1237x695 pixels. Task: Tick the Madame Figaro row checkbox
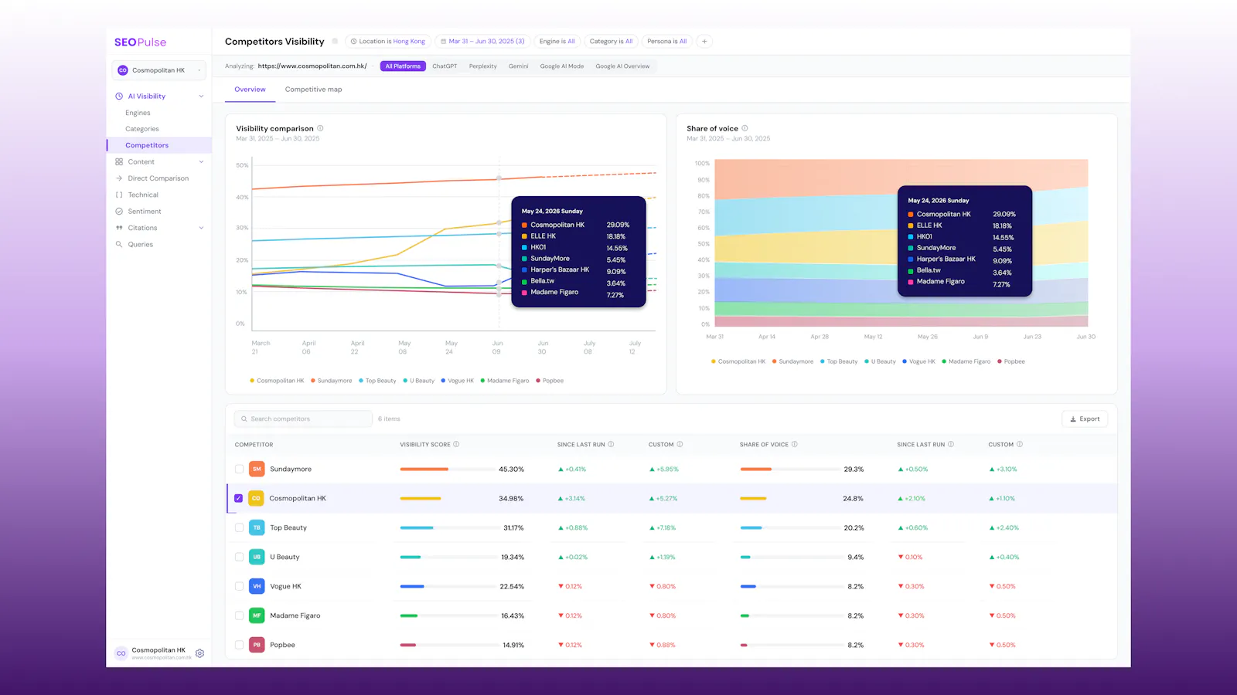(x=239, y=616)
